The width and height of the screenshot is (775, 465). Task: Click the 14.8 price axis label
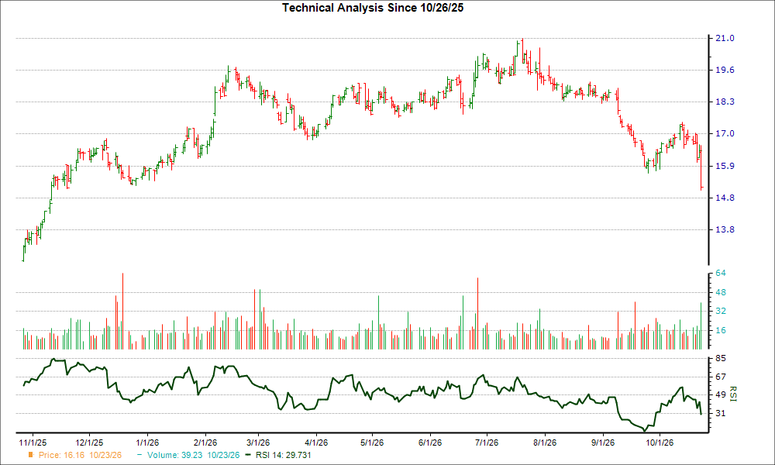725,198
